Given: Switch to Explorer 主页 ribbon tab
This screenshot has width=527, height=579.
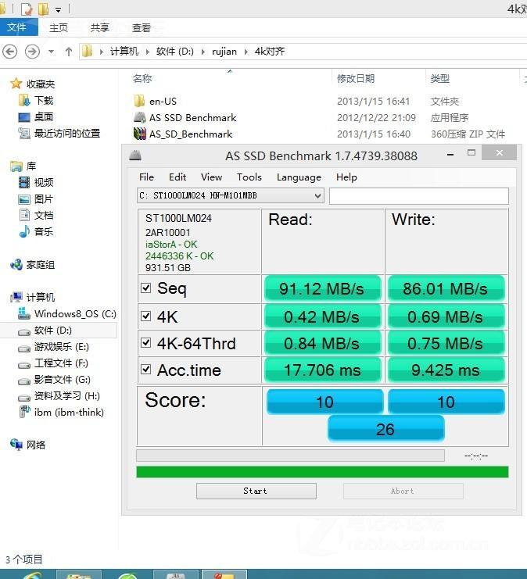Looking at the screenshot, I should (x=59, y=27).
